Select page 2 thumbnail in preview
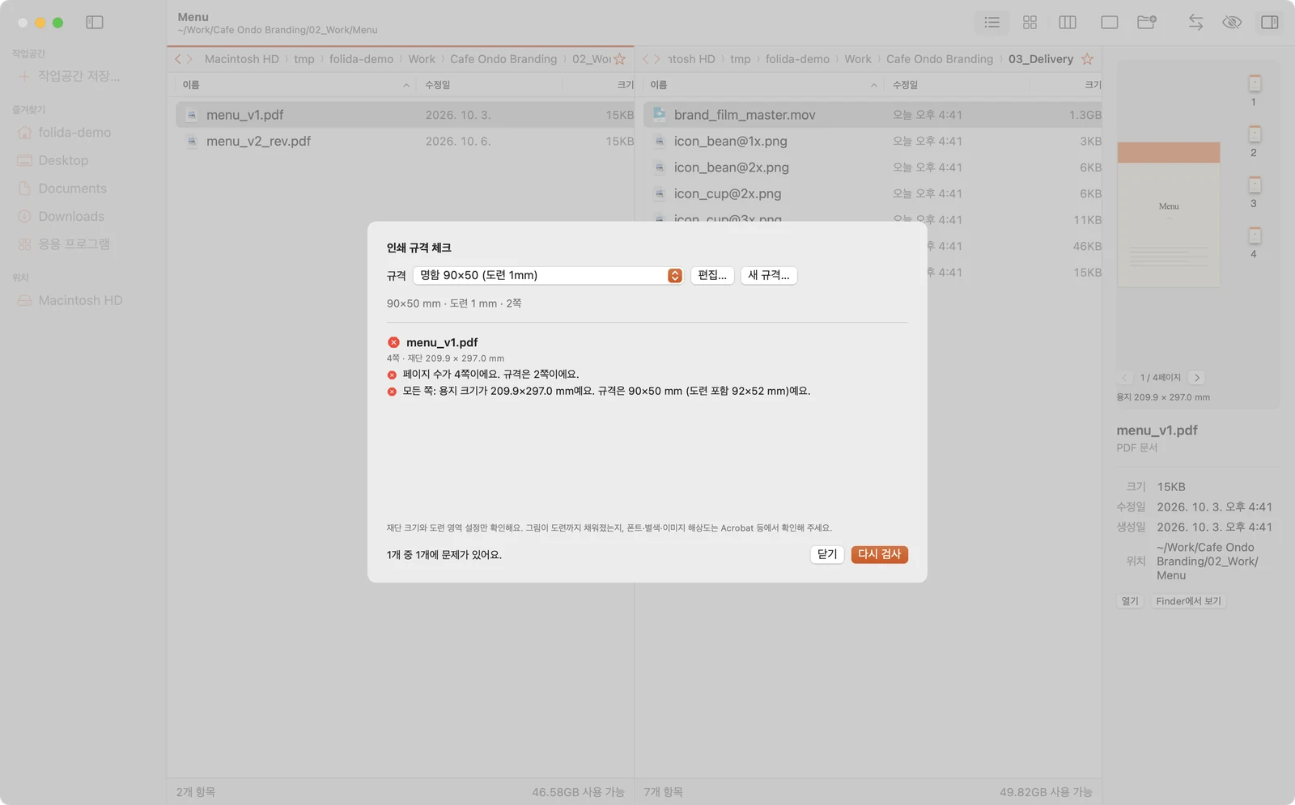The image size is (1295, 805). [1255, 134]
